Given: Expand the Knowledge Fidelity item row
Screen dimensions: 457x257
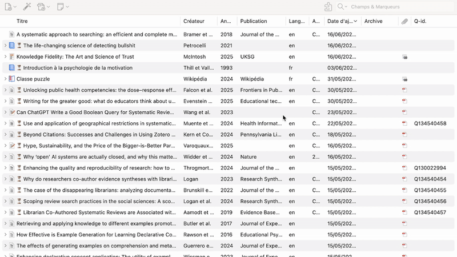Looking at the screenshot, I should coord(5,57).
